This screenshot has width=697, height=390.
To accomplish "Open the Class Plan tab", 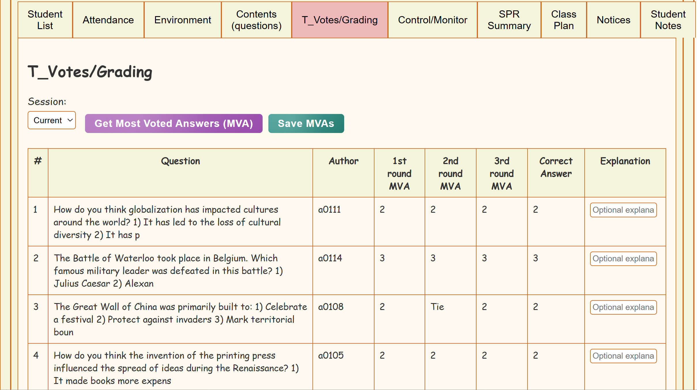I will (x=564, y=20).
